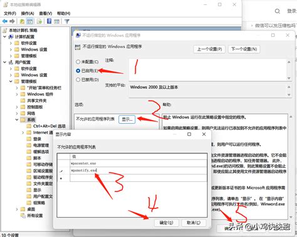Click the export list toolbar icon
This screenshot has width=297, height=237.
point(39,21)
